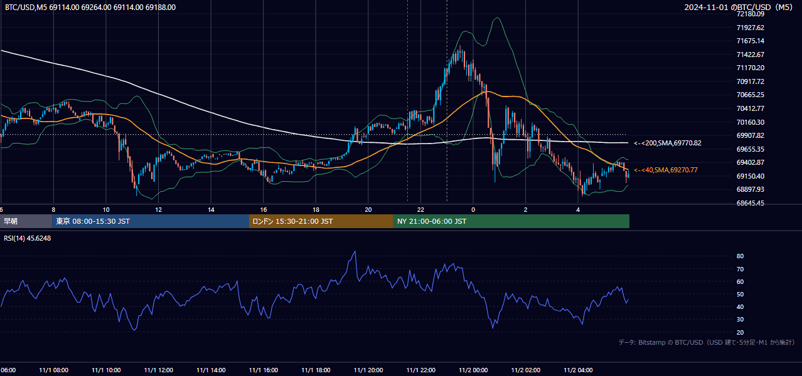Image resolution: width=802 pixels, height=376 pixels.
Task: Click the 11/1 08:00 time axis label
Action: click(x=53, y=370)
